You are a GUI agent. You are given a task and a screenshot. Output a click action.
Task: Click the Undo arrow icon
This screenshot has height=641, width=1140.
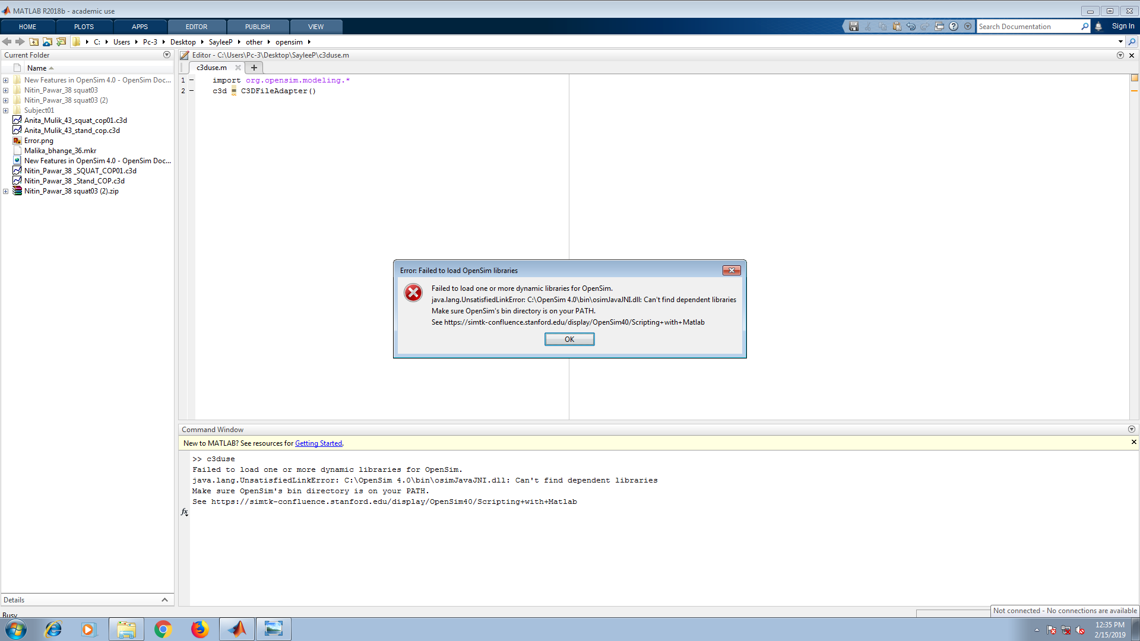tap(911, 27)
